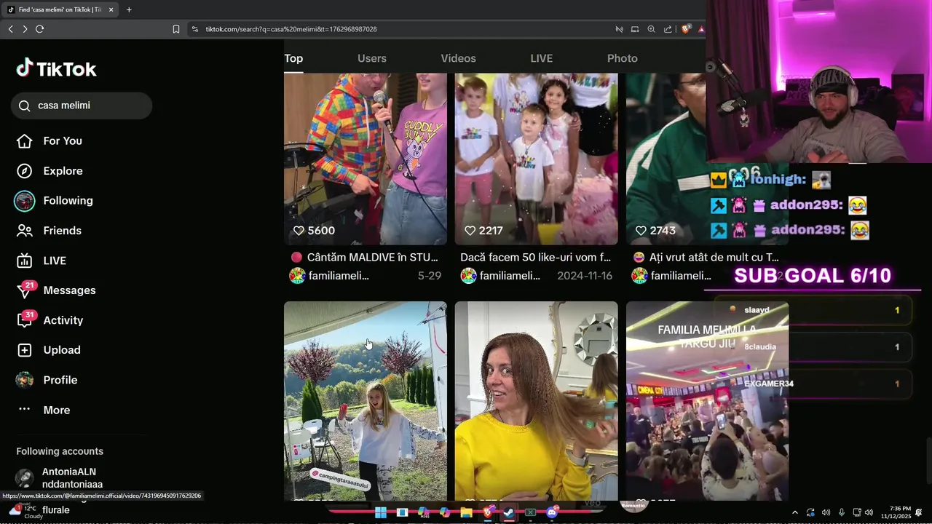Switch to the Photo tab
The width and height of the screenshot is (932, 524).
tap(623, 58)
